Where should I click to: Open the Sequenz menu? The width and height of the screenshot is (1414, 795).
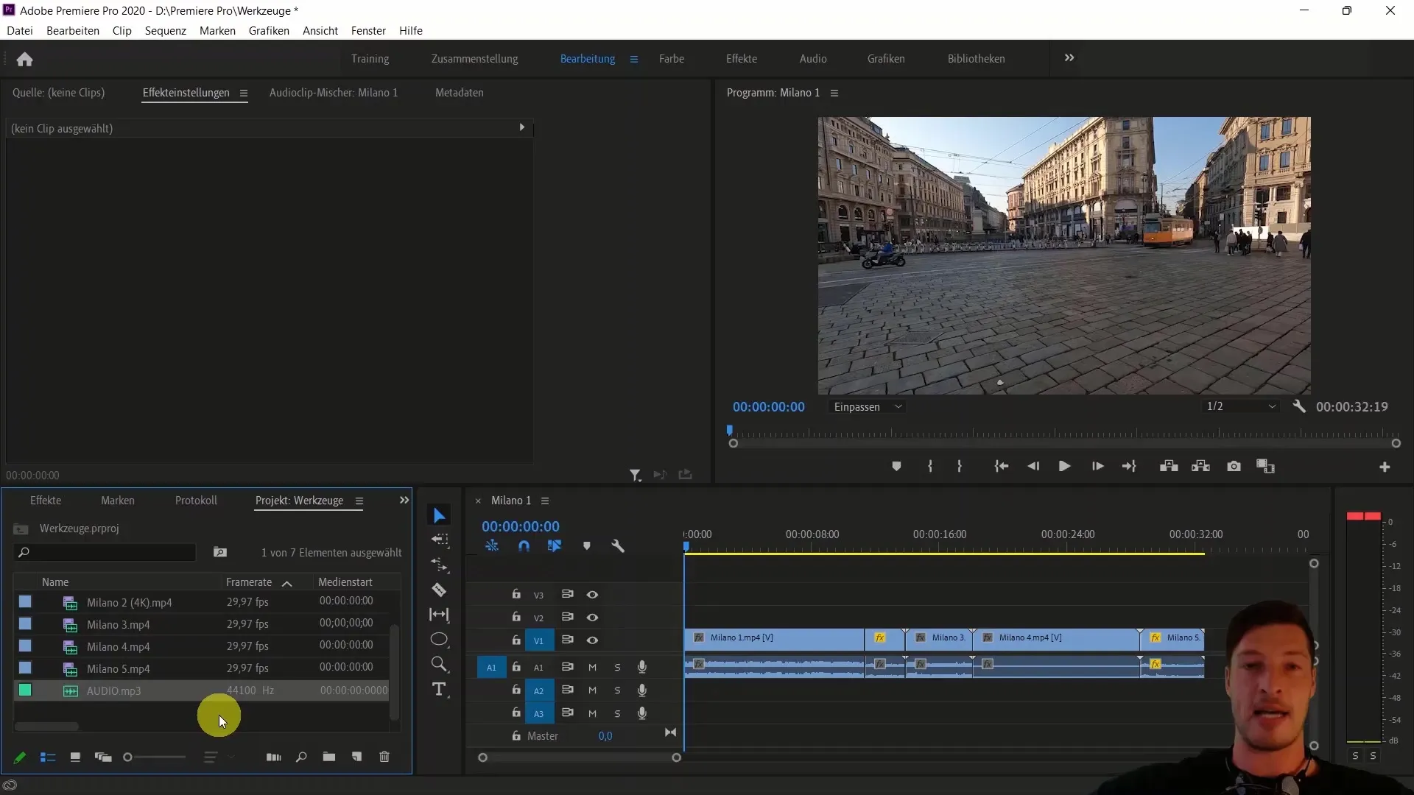click(165, 31)
